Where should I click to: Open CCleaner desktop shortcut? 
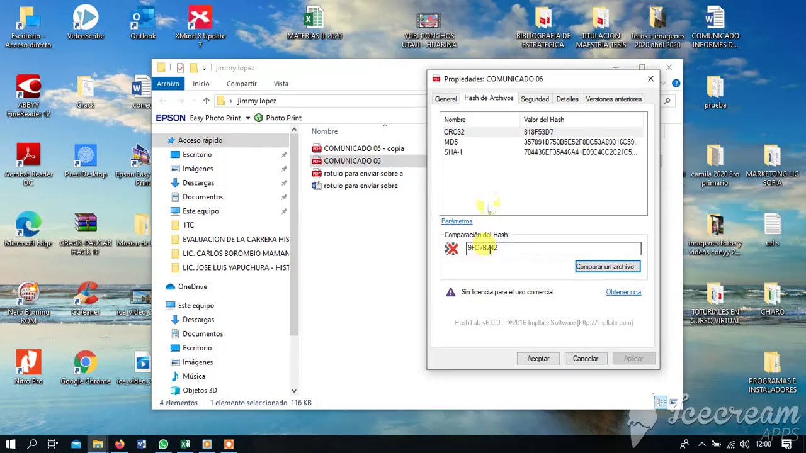pyautogui.click(x=86, y=298)
